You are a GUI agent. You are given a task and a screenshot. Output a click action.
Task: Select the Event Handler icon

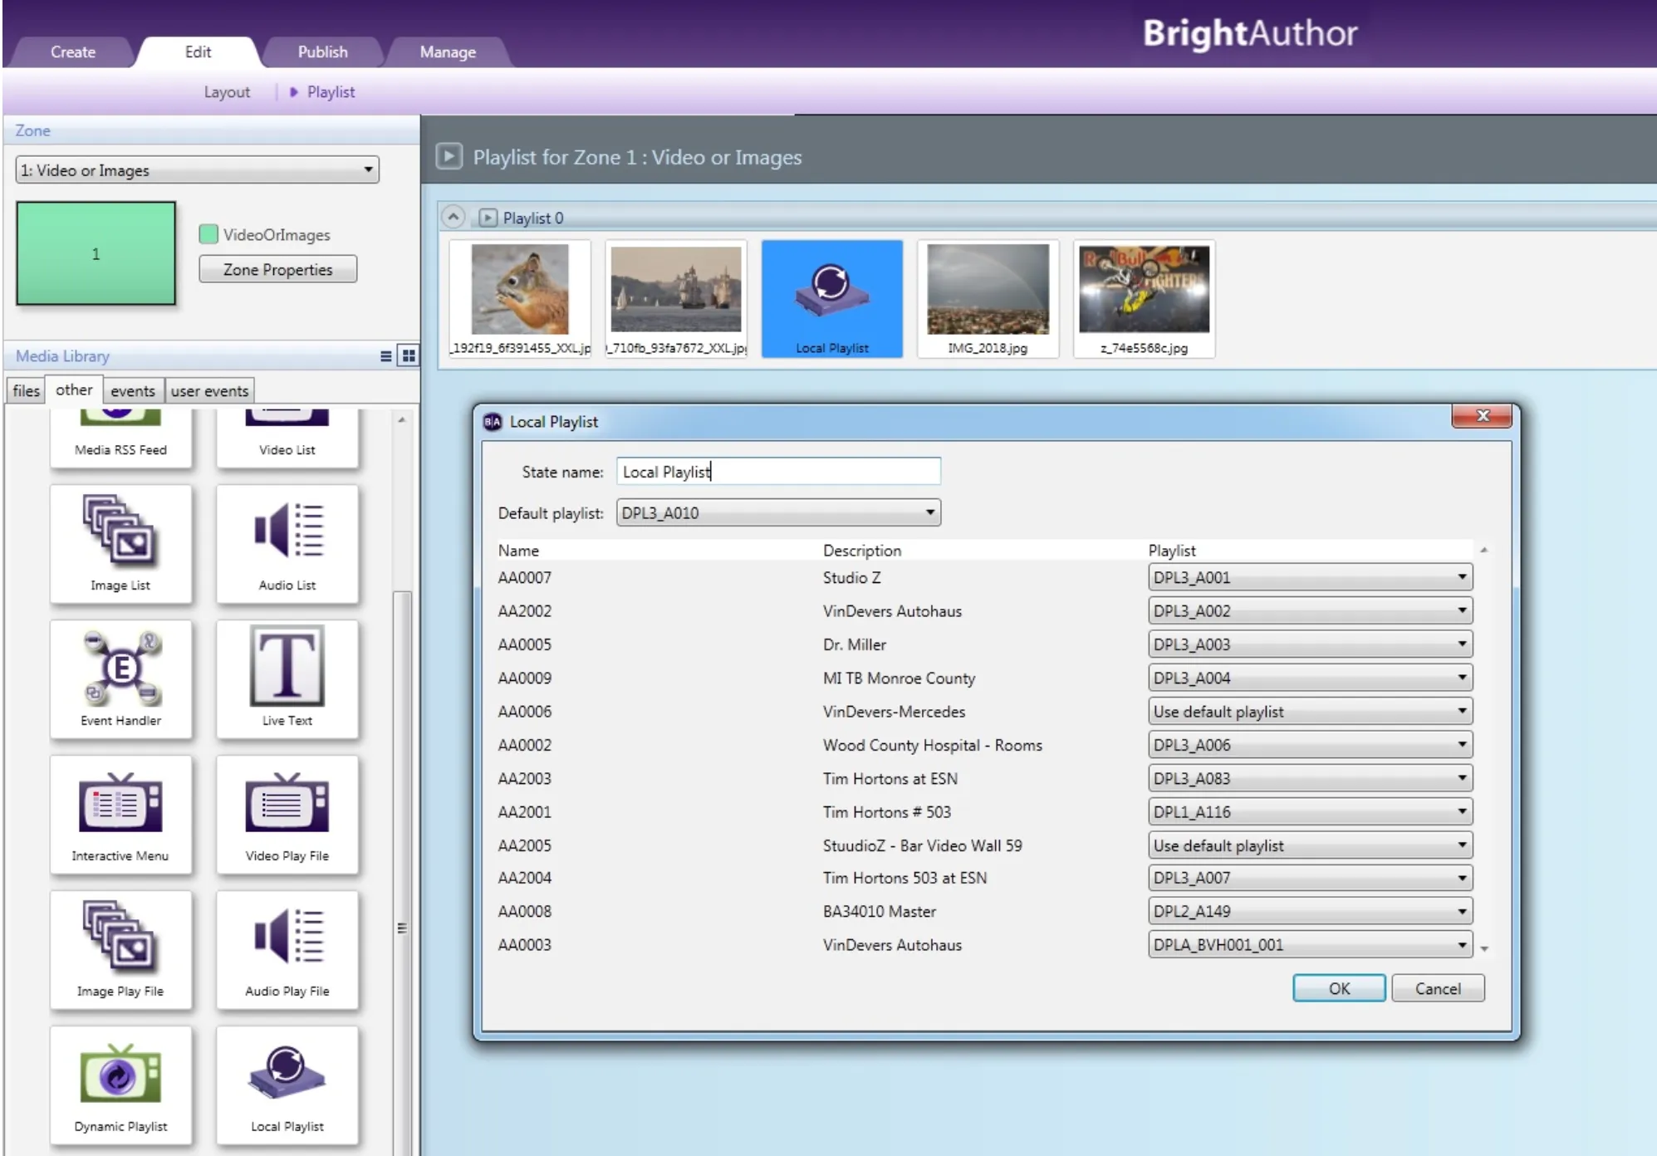click(120, 679)
